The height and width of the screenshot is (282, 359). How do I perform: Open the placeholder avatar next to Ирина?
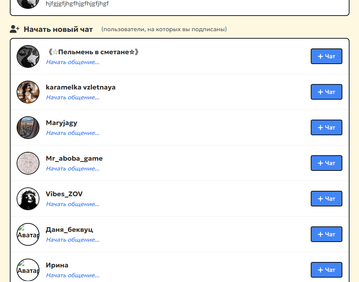coord(28,270)
